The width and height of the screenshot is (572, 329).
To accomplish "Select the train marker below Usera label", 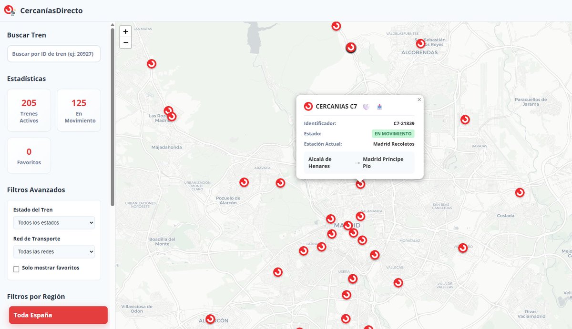I will [x=353, y=279].
